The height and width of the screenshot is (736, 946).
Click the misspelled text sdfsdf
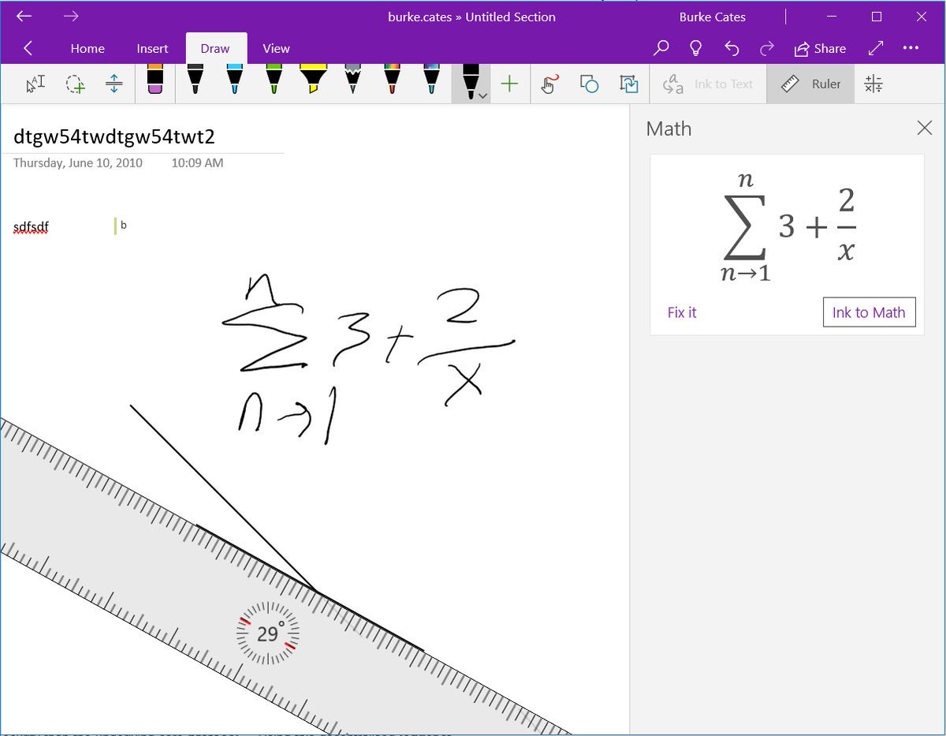31,227
